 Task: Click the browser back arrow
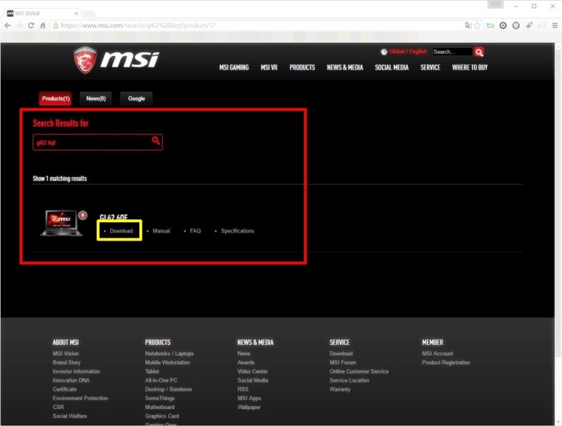(8, 25)
